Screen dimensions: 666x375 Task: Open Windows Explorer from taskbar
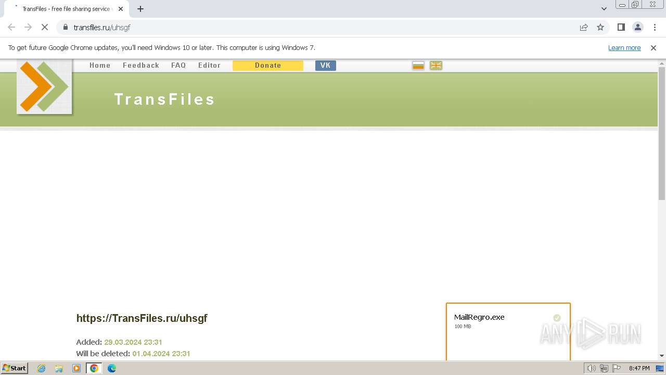(x=59, y=368)
